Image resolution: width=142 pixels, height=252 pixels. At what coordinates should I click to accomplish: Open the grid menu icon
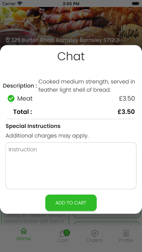(x=8, y=15)
